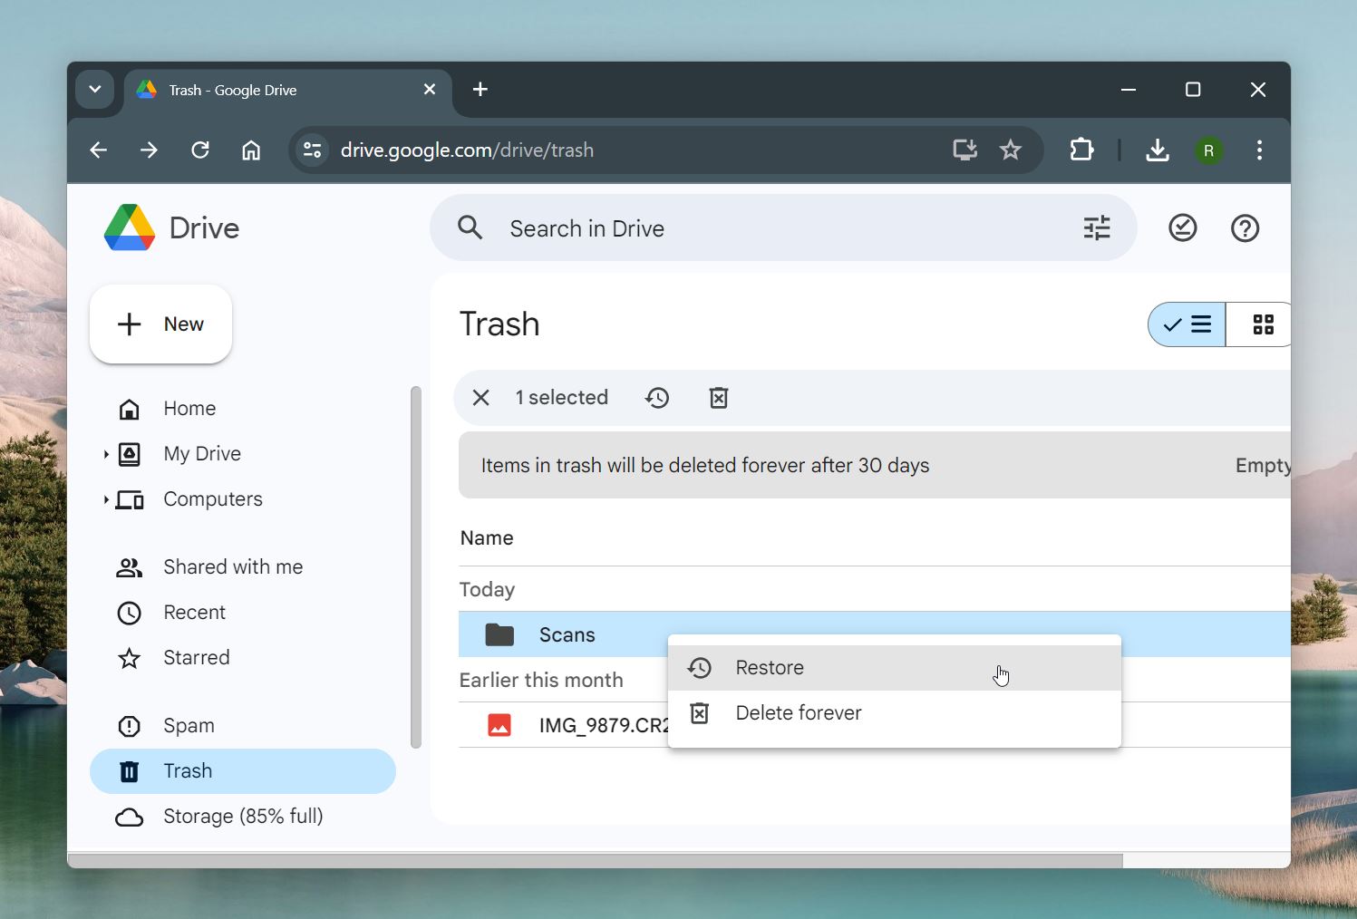Click the Scans folder icon
Image resolution: width=1357 pixels, height=919 pixels.
tap(499, 634)
